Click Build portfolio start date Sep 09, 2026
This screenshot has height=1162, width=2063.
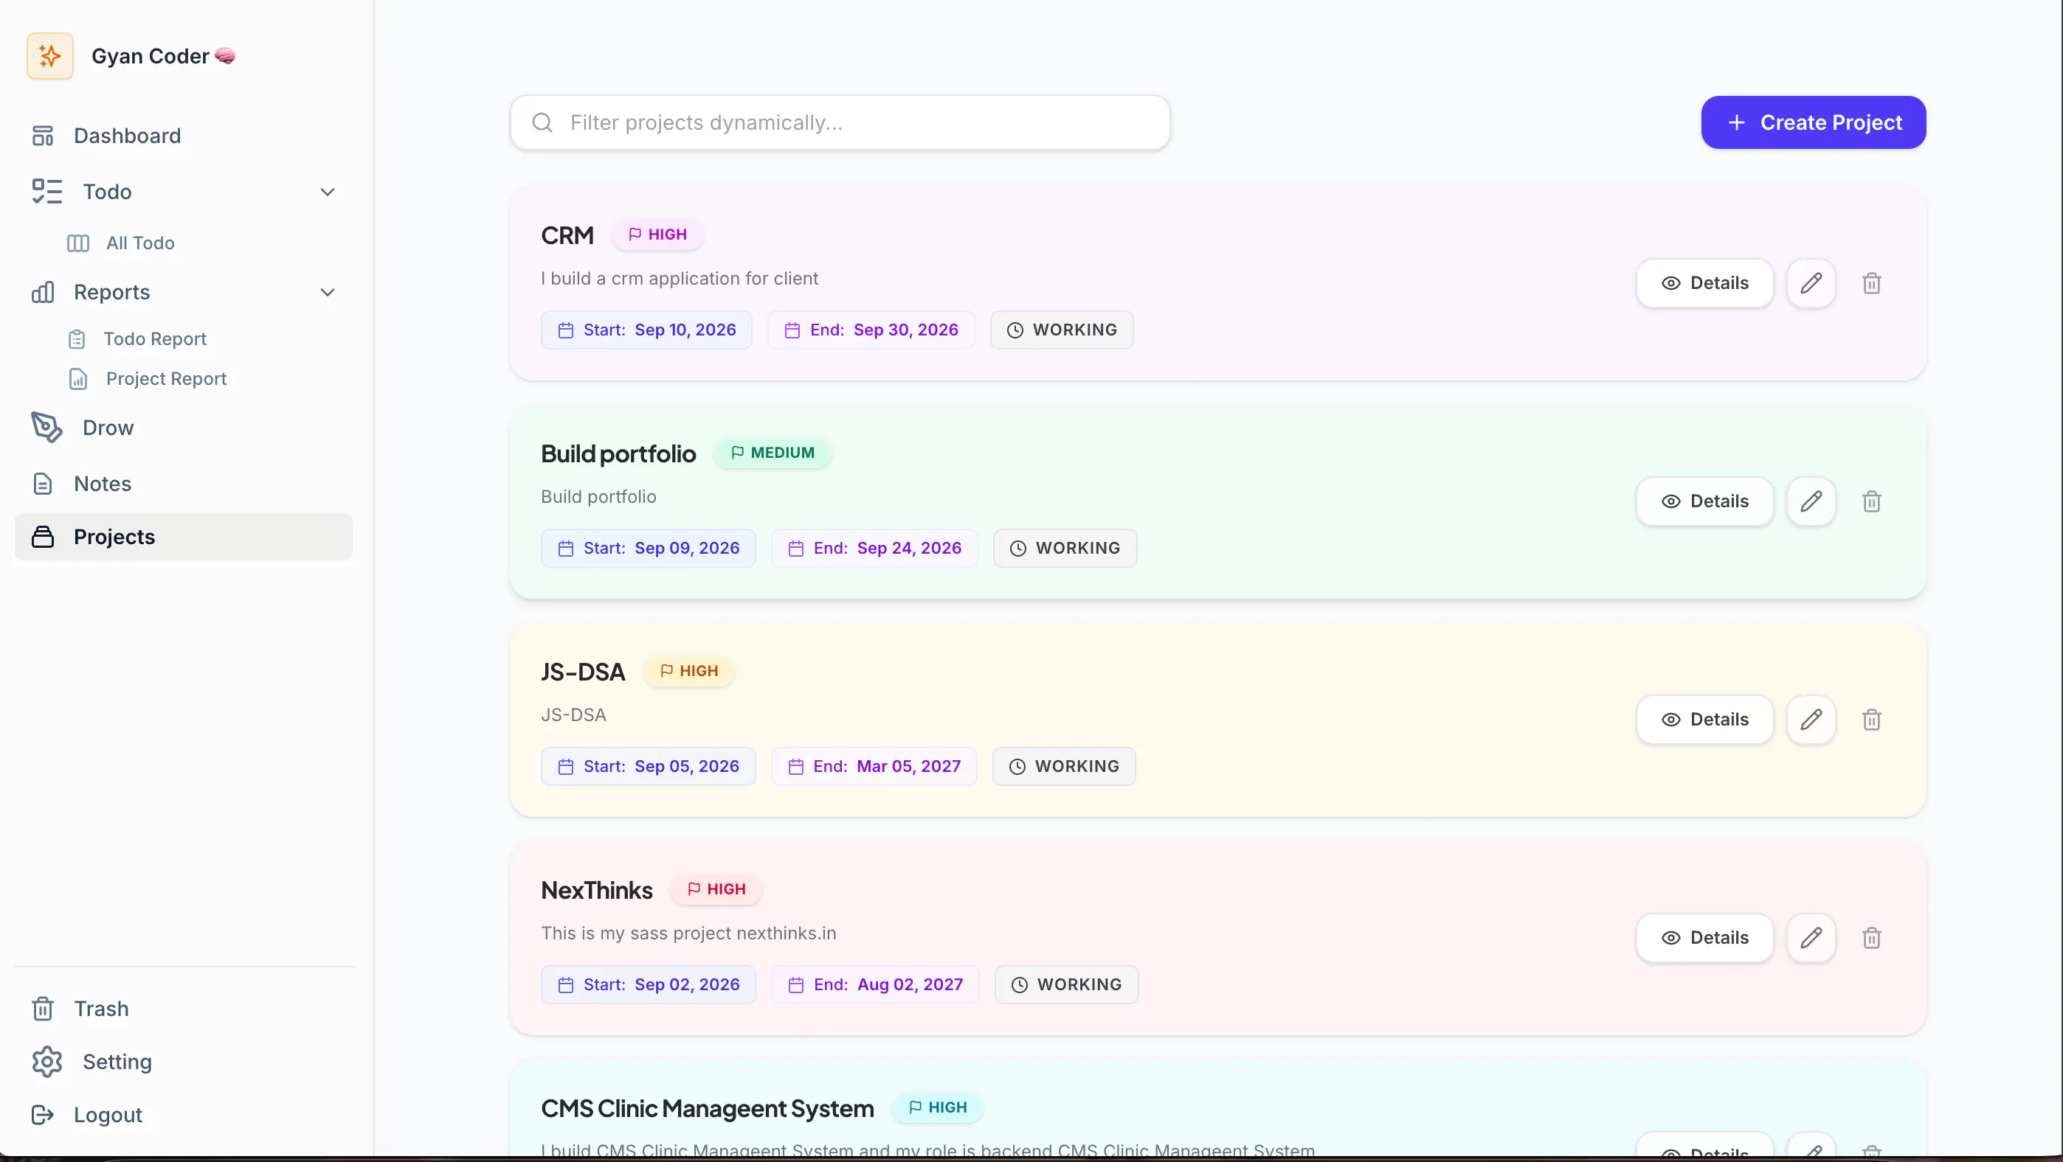coord(648,549)
